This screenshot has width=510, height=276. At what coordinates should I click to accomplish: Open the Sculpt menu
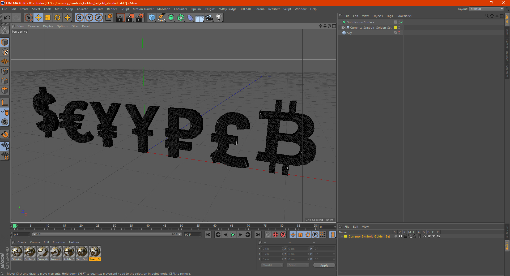(125, 9)
